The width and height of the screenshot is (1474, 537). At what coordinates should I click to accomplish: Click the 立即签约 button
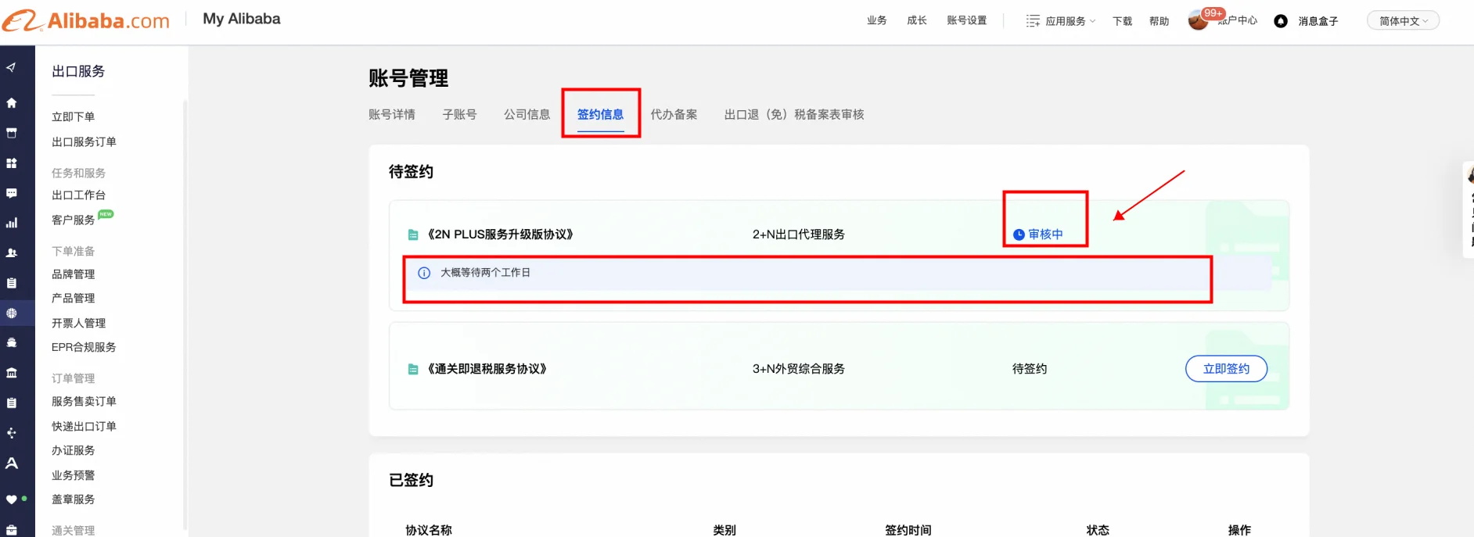coord(1226,369)
